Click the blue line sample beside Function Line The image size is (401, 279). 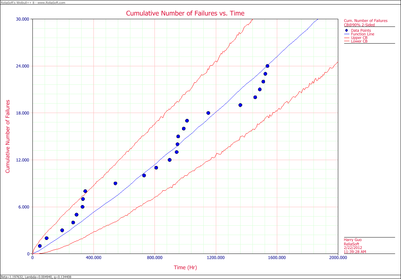[347, 34]
